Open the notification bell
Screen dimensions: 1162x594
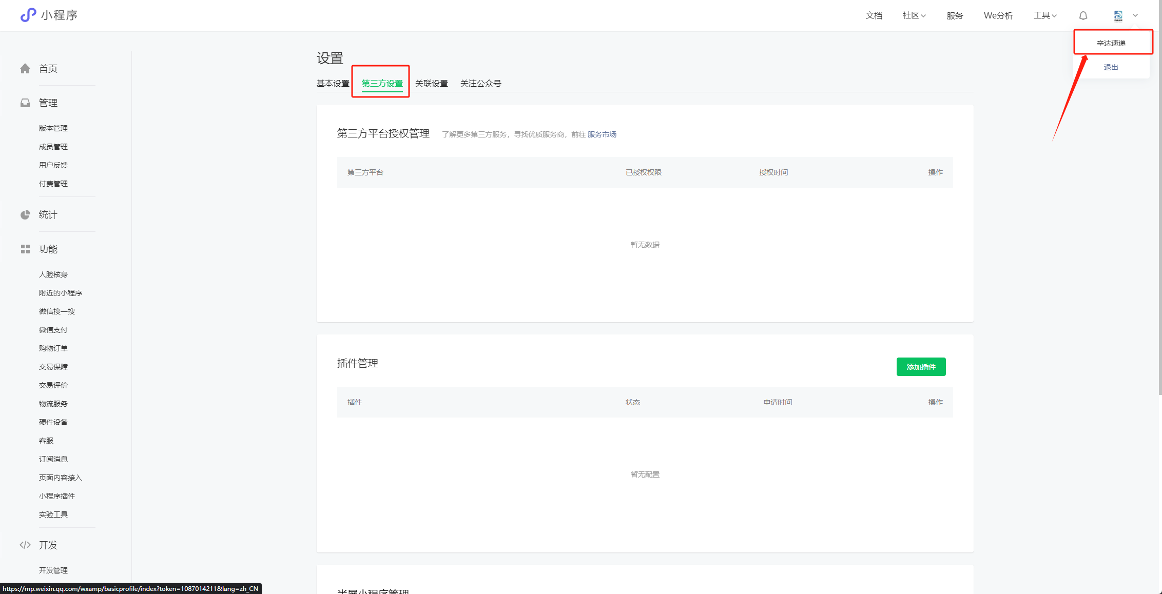click(1083, 15)
